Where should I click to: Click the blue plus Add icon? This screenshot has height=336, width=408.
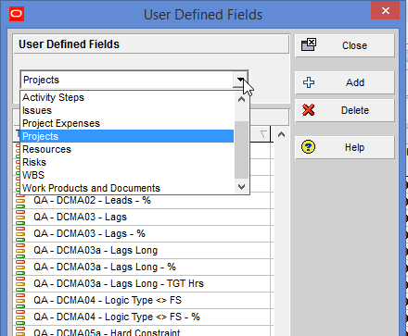pyautogui.click(x=309, y=82)
